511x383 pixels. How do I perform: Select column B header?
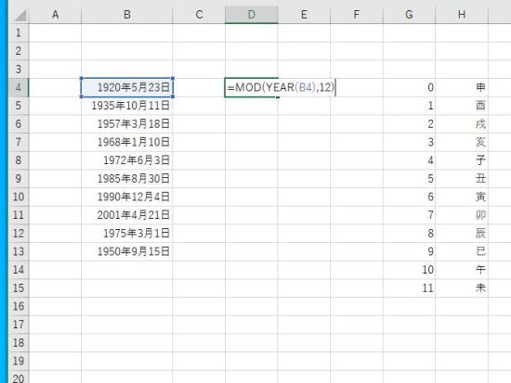(x=126, y=15)
